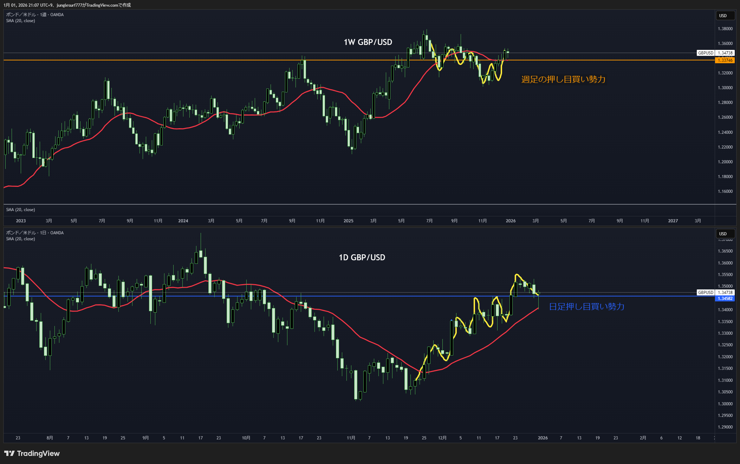This screenshot has height=464, width=740.
Task: Click the weekly chart symbol title ポンド/米ドル 1週
Action: click(35, 15)
